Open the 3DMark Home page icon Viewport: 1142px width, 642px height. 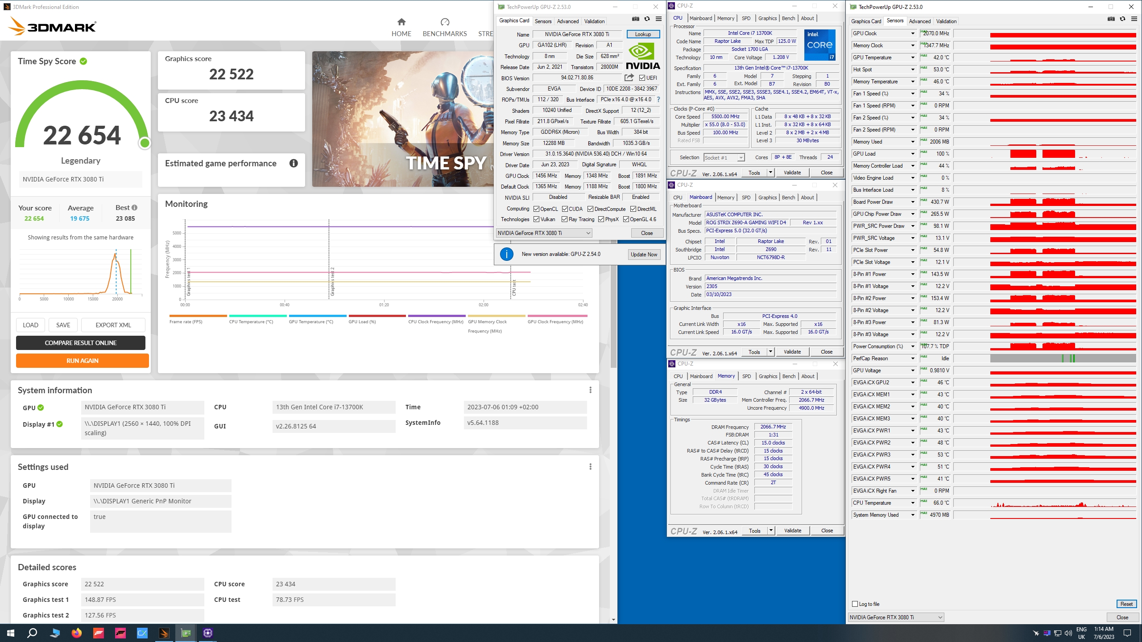pyautogui.click(x=401, y=22)
